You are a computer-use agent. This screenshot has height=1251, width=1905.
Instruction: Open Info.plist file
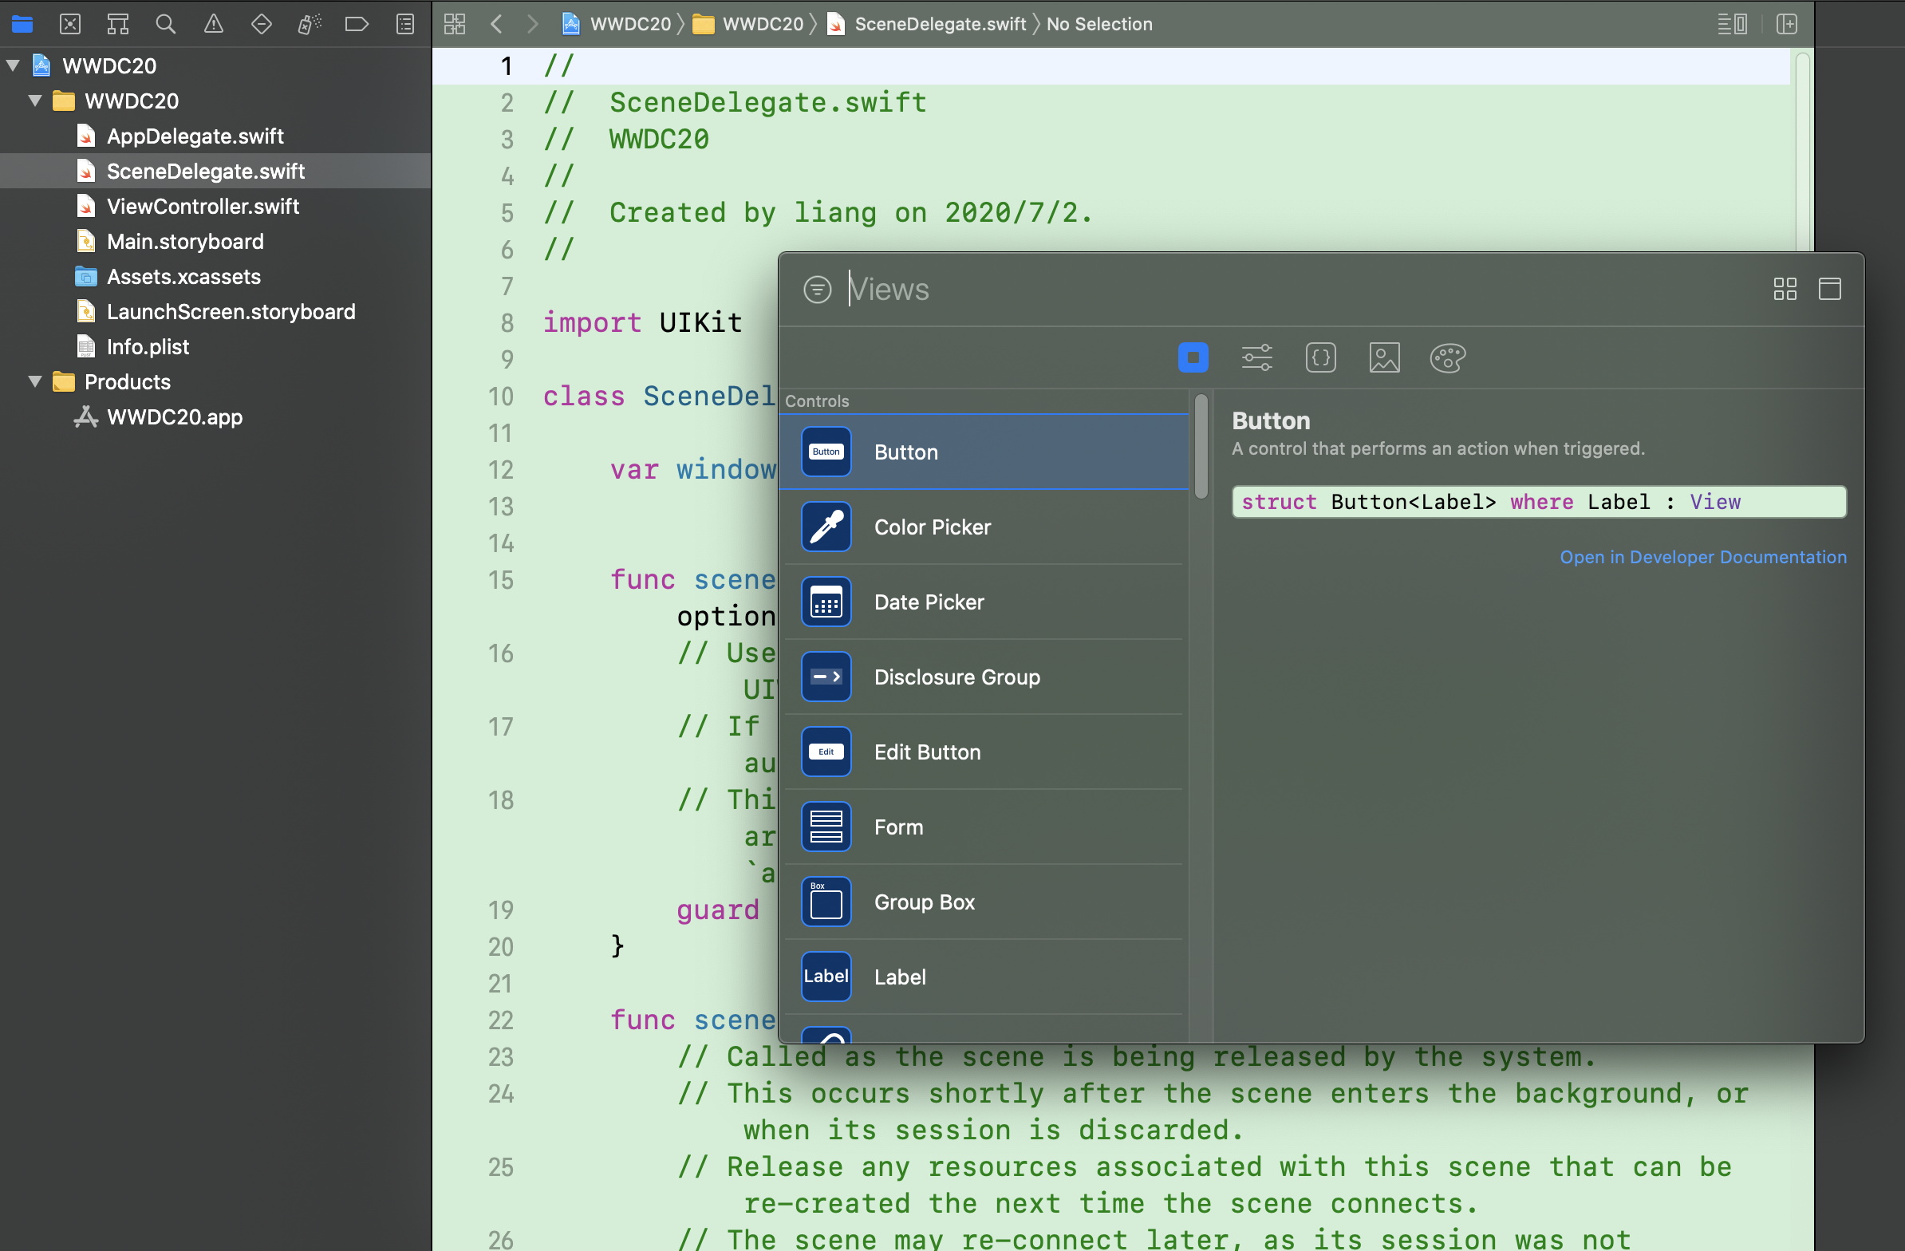coord(148,346)
